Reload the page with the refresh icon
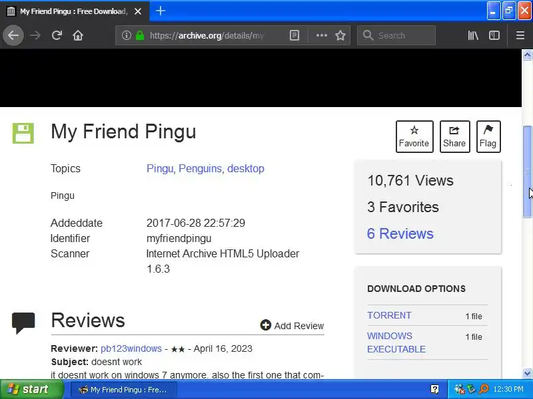The height and width of the screenshot is (399, 533). coord(57,35)
